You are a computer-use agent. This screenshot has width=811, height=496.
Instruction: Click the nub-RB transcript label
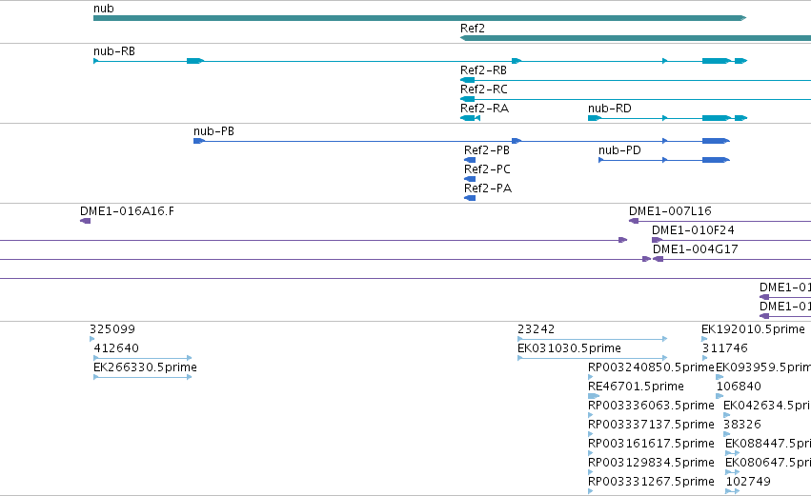click(x=114, y=51)
